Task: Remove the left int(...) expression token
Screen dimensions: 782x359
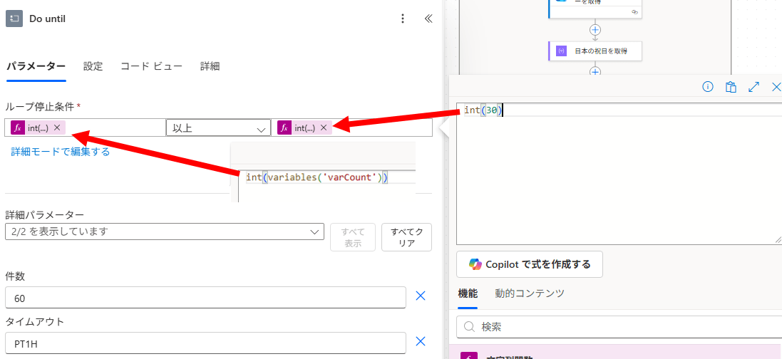Action: [57, 128]
